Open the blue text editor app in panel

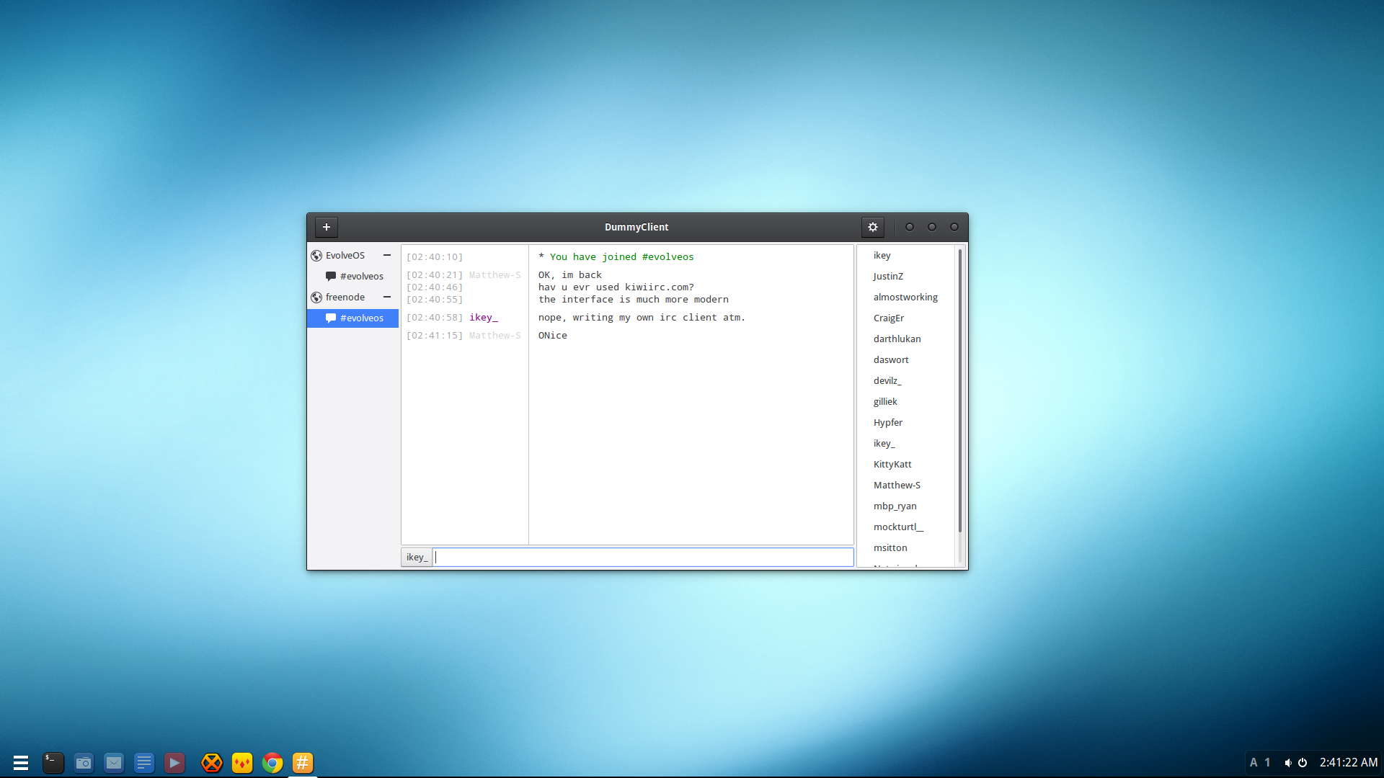pos(144,763)
